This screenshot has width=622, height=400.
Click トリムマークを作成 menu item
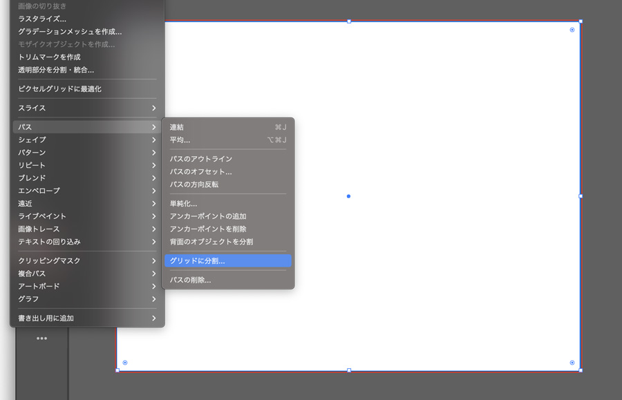point(87,57)
